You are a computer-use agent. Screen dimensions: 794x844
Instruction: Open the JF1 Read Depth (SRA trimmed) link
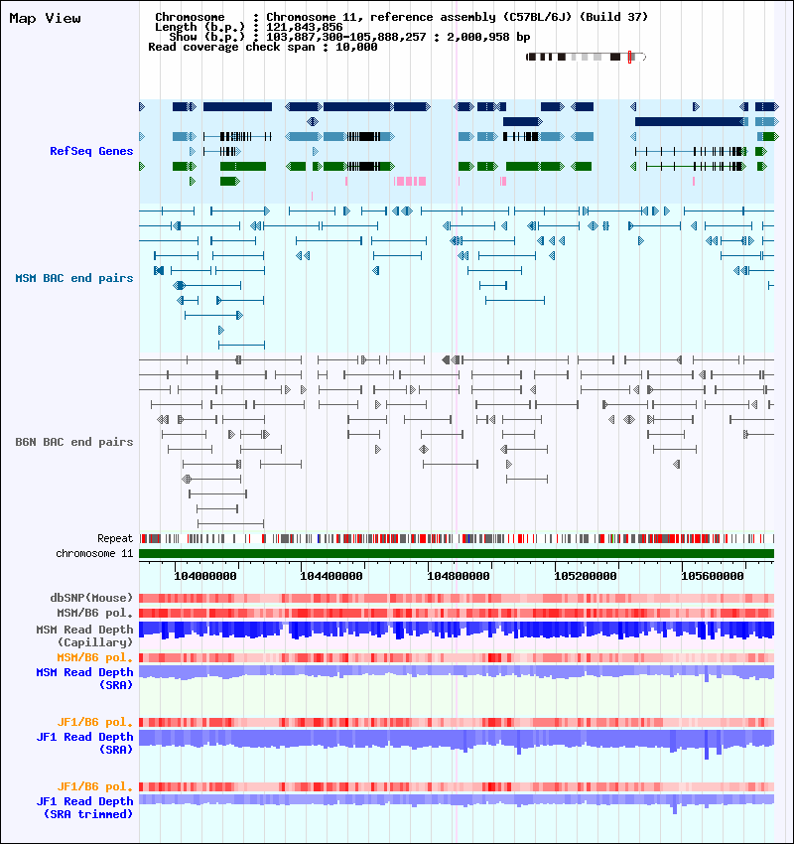pyautogui.click(x=84, y=807)
